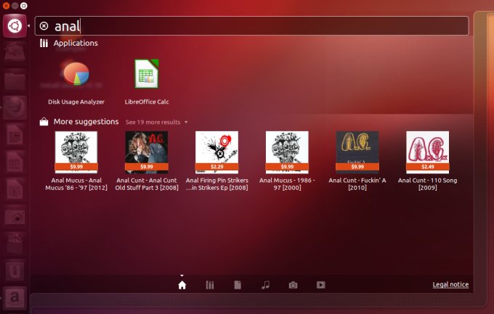The image size is (494, 314).
Task: Open Amazon from the launcher
Action: click(15, 297)
